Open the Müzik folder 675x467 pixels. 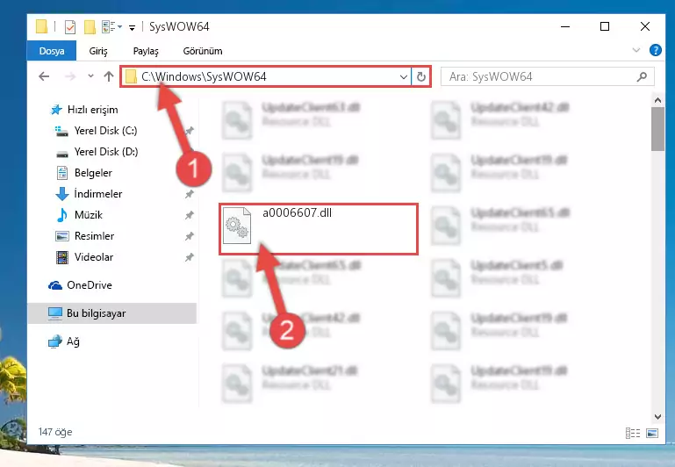89,215
